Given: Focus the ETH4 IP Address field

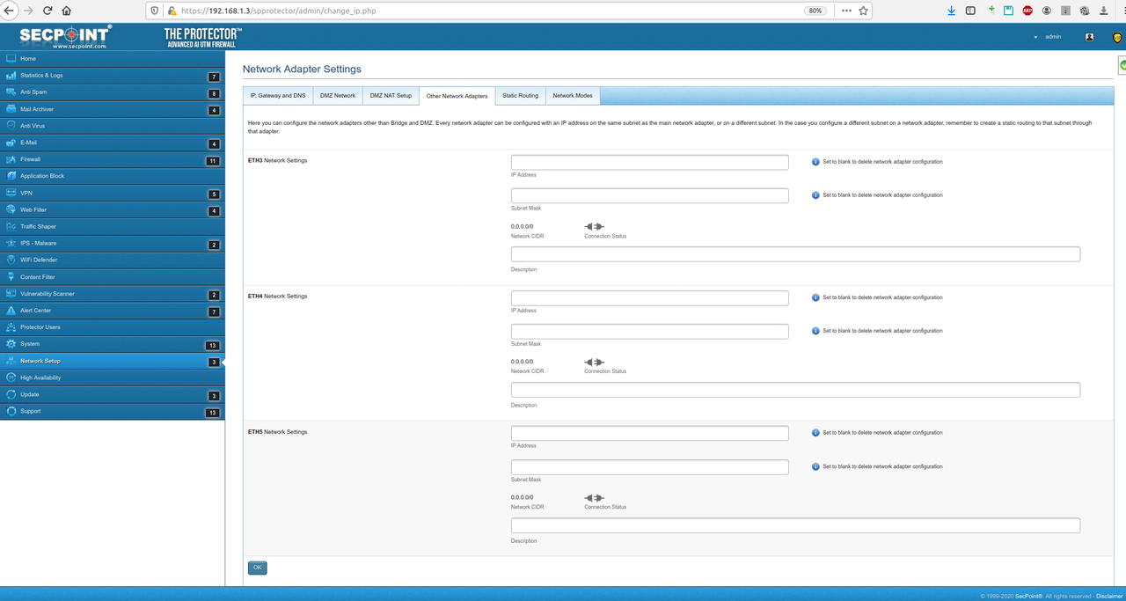Looking at the screenshot, I should coord(649,297).
